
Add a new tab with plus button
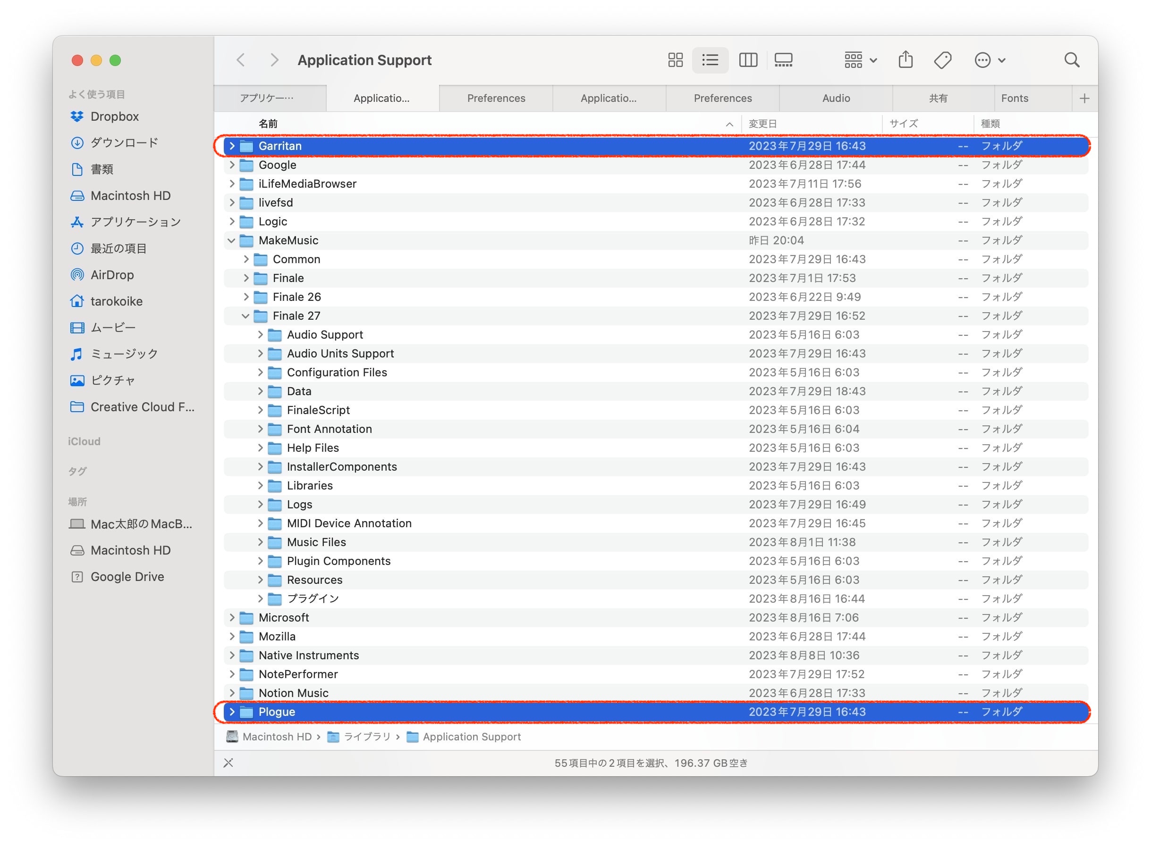point(1084,99)
